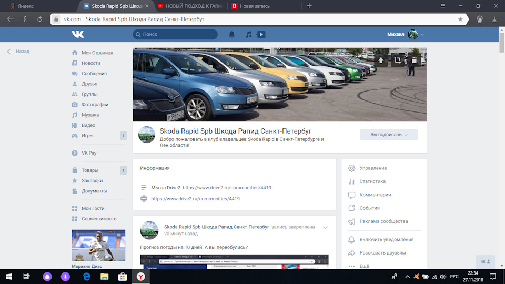
Task: Open Новости feed
Action: [x=91, y=63]
